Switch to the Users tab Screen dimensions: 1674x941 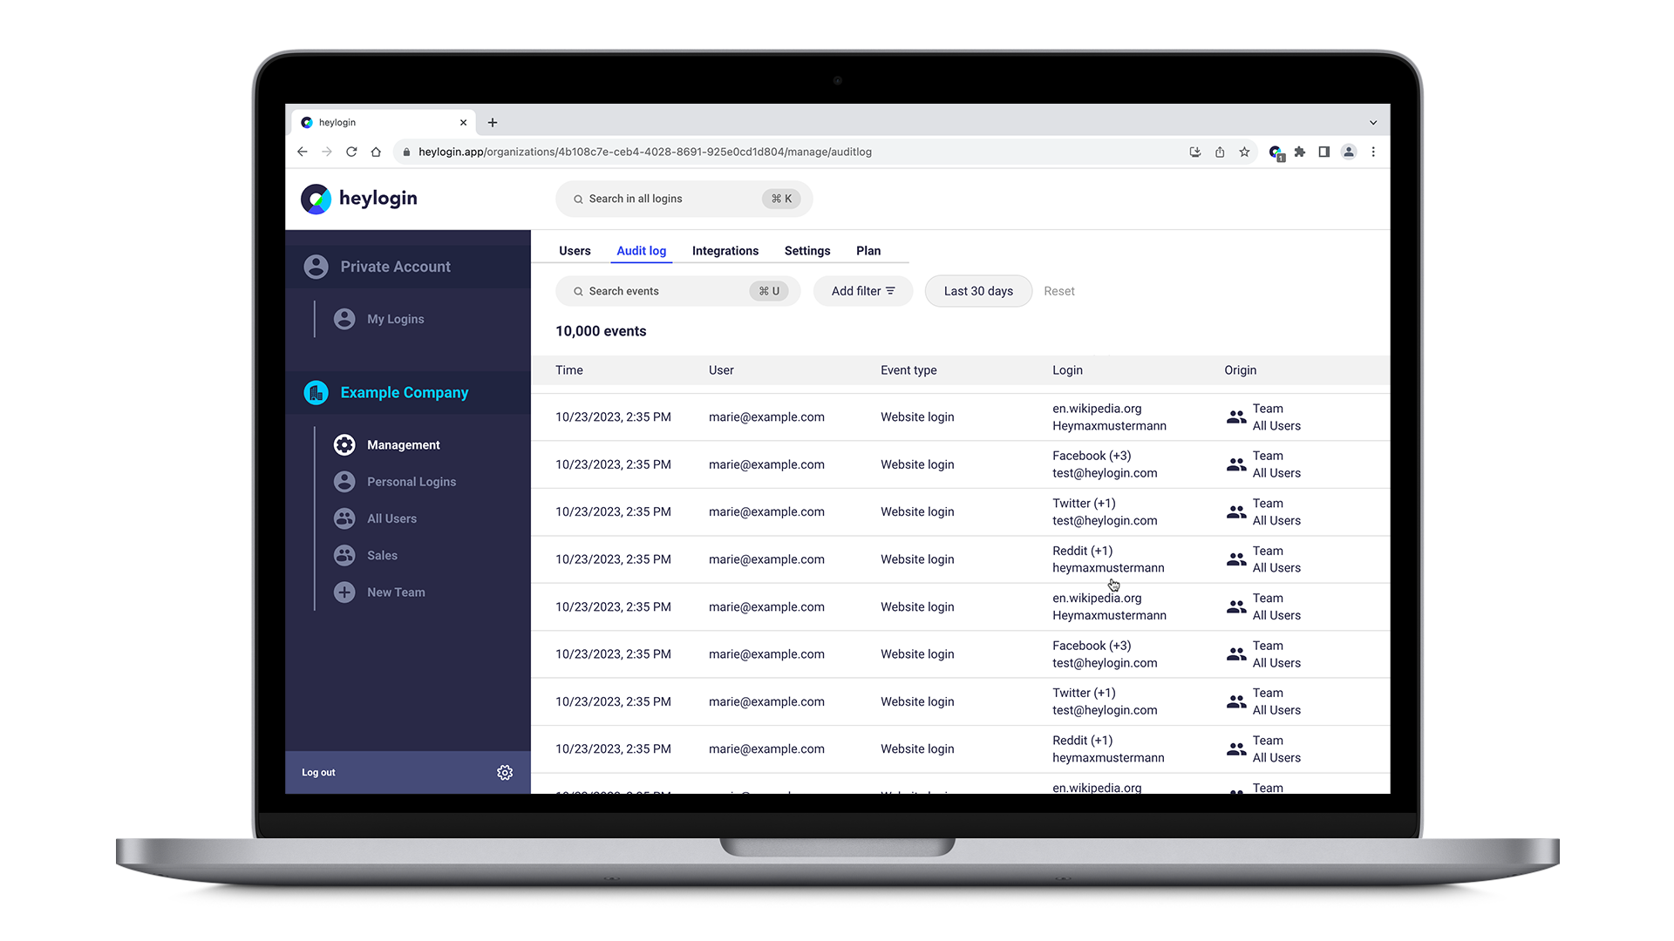[x=575, y=251]
